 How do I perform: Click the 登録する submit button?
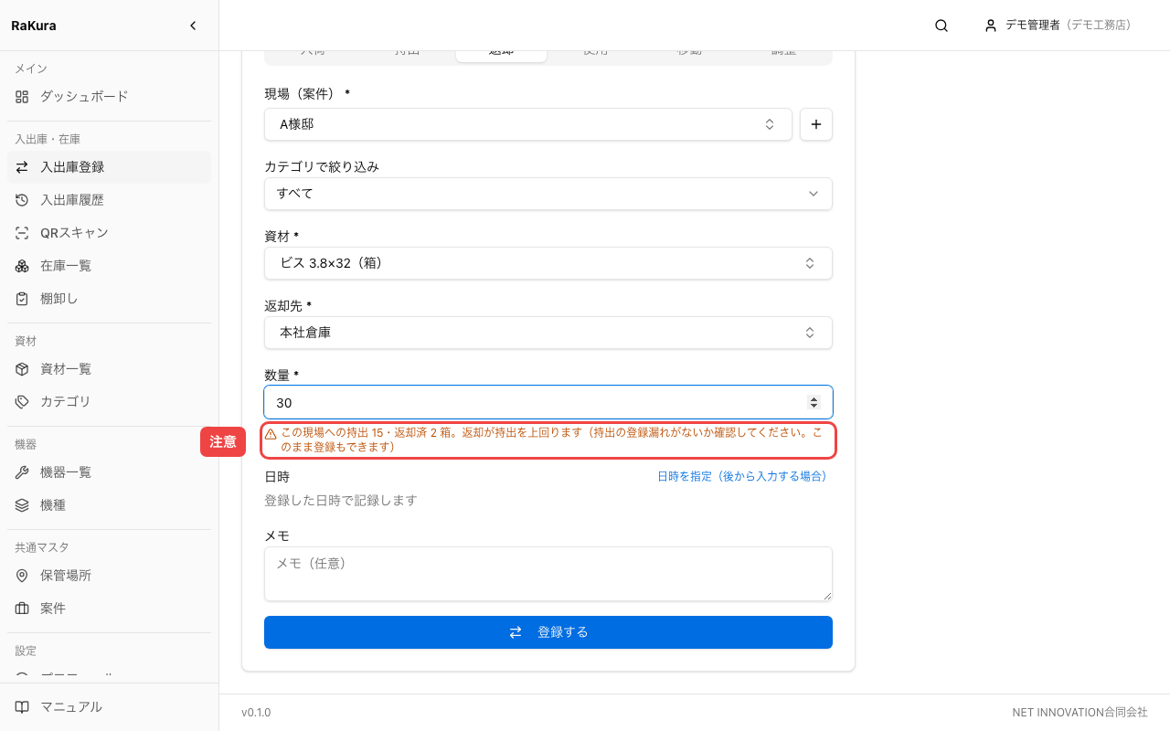tap(548, 632)
